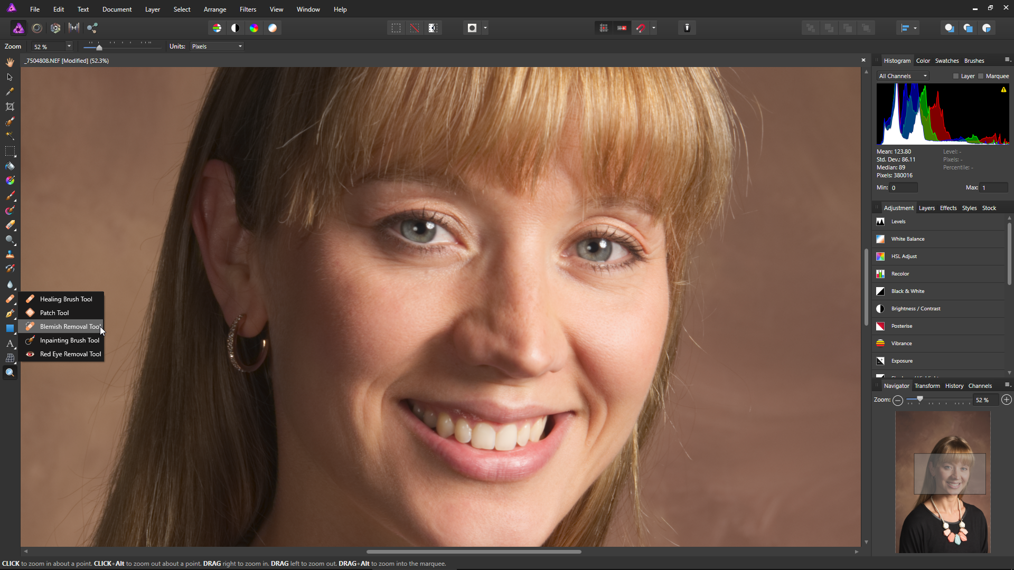Screen dimensions: 1014x570
Task: Open the Units Pixels dropdown
Action: 217,46
